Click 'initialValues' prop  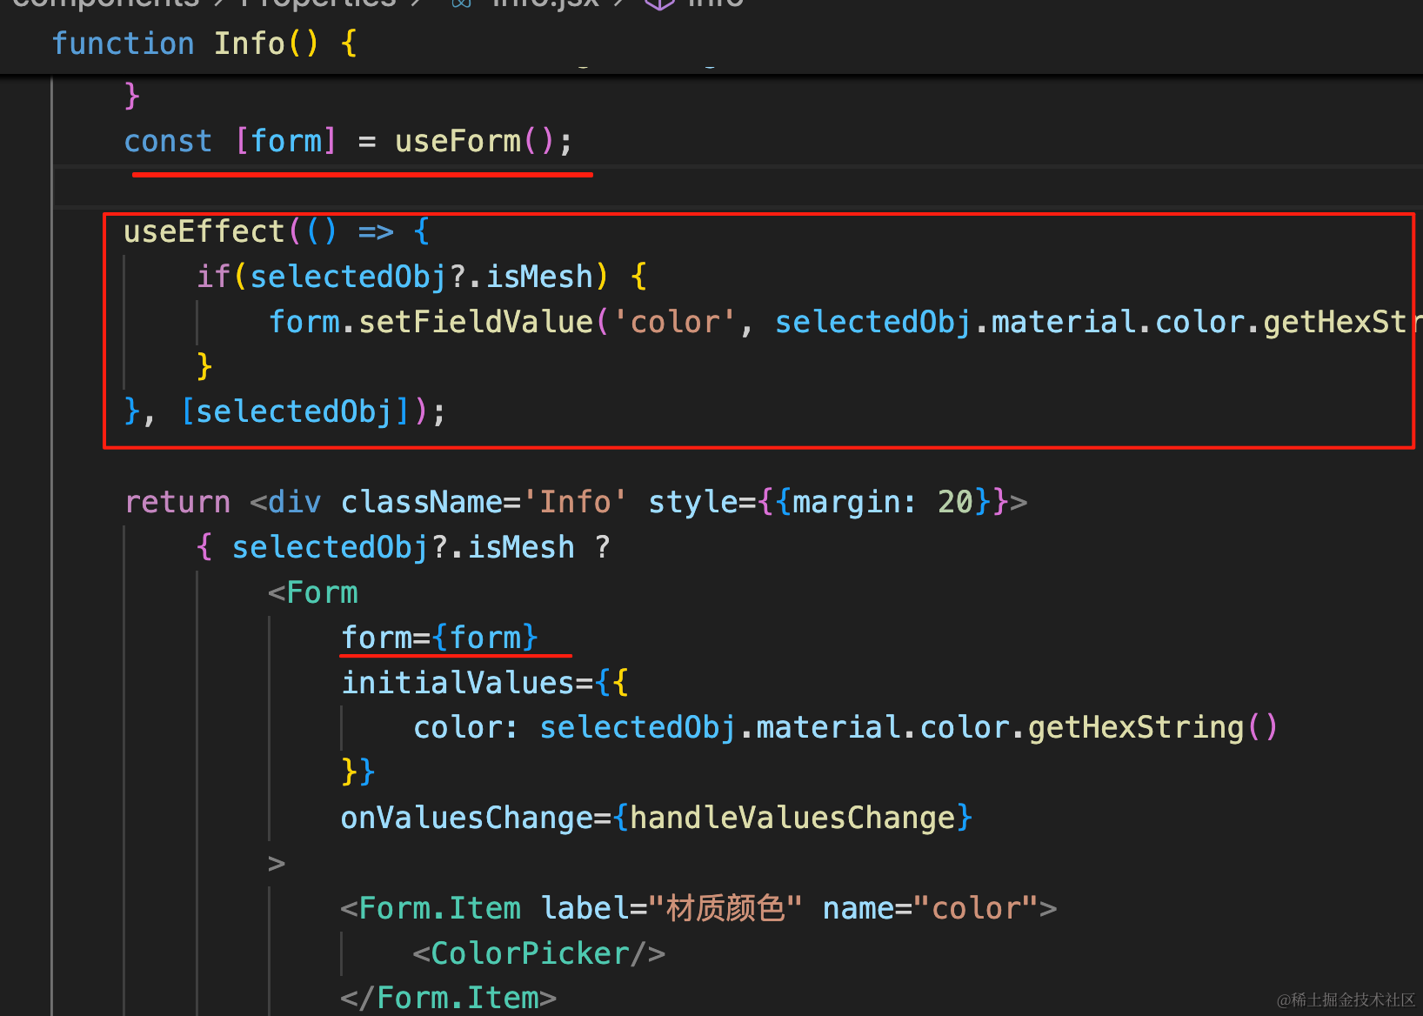tap(458, 683)
